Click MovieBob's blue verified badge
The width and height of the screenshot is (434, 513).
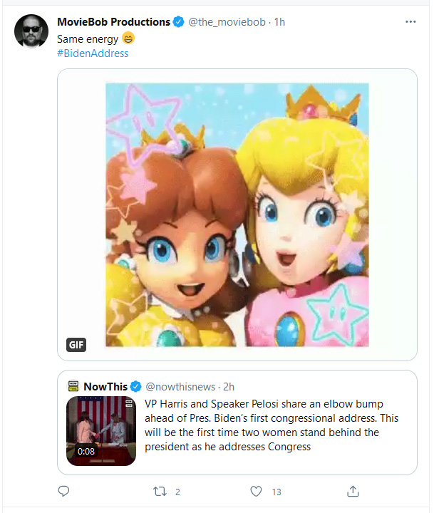178,22
